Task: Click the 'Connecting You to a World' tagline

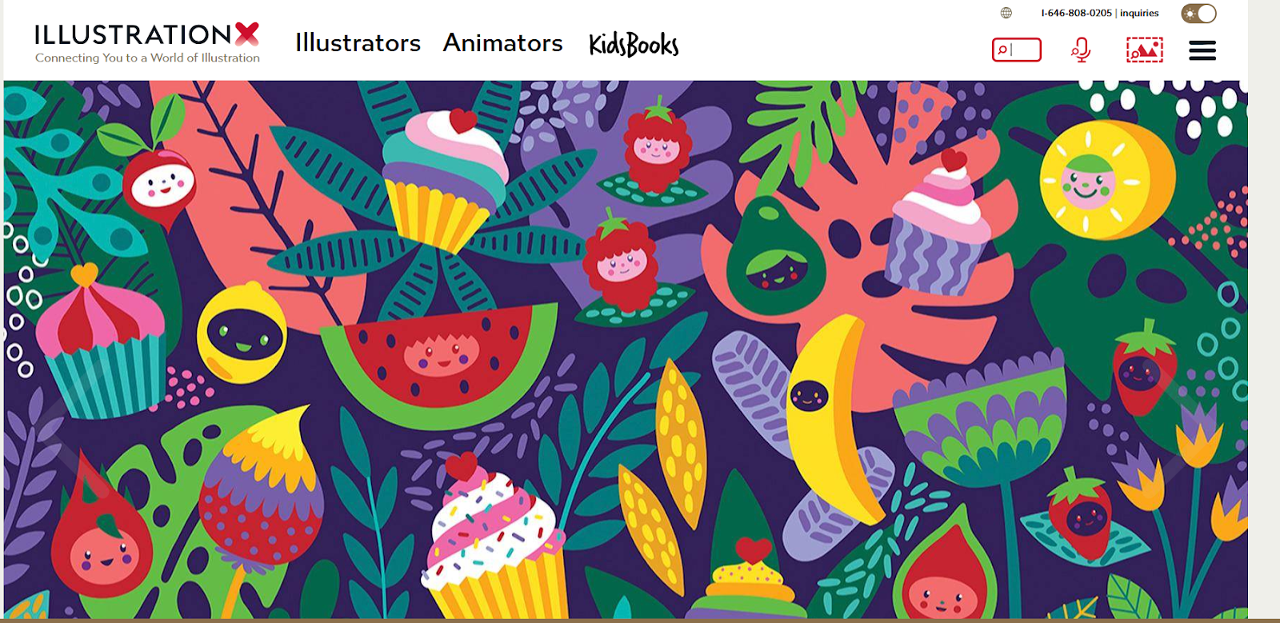Action: point(147,58)
